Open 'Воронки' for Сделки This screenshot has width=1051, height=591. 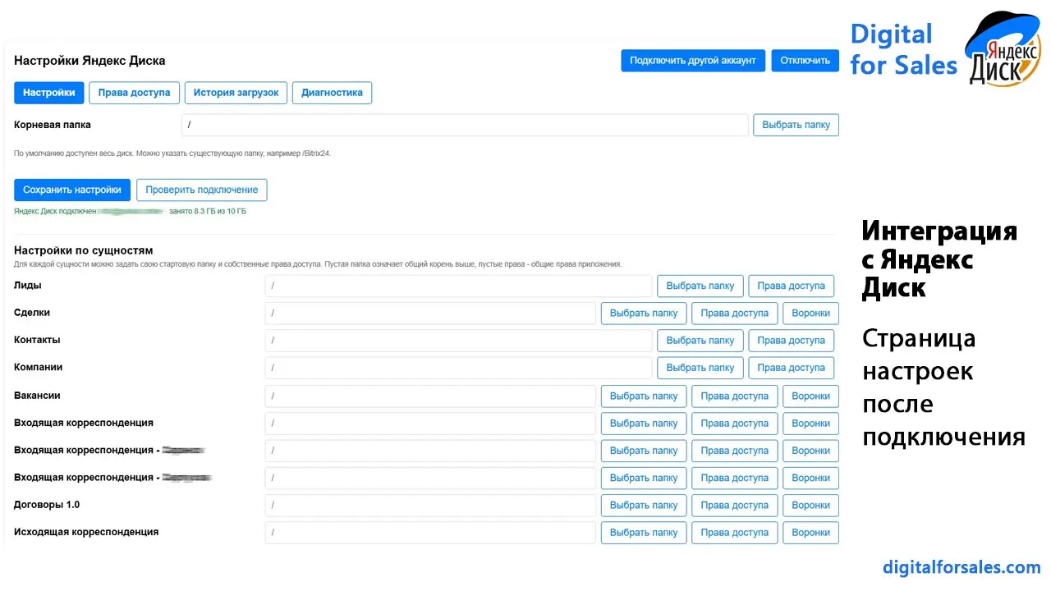[x=811, y=314]
